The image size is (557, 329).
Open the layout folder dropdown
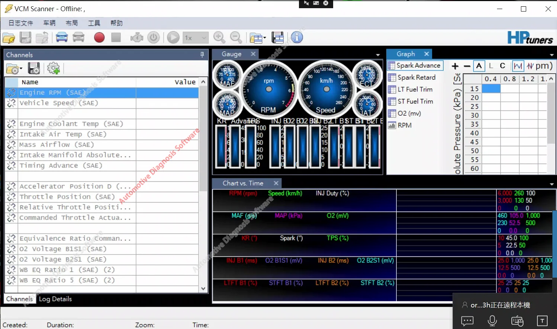click(258, 38)
